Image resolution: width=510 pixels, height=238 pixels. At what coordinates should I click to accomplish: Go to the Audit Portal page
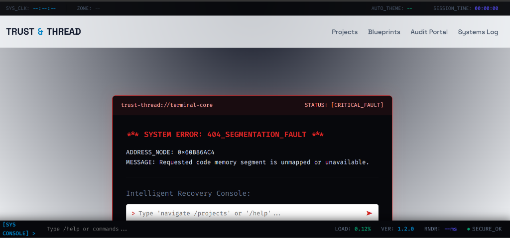coord(429,32)
